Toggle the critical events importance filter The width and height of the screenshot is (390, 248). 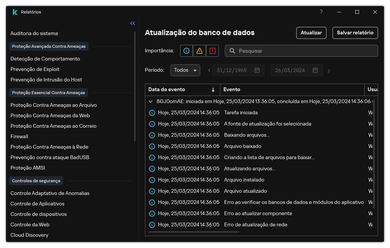(212, 51)
